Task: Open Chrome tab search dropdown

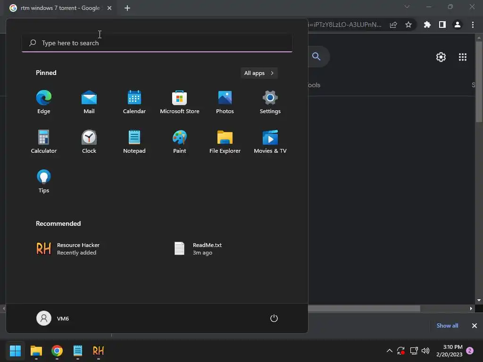Action: pos(407,7)
